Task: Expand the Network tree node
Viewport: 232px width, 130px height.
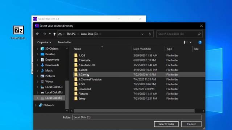Action: (x=36, y=105)
